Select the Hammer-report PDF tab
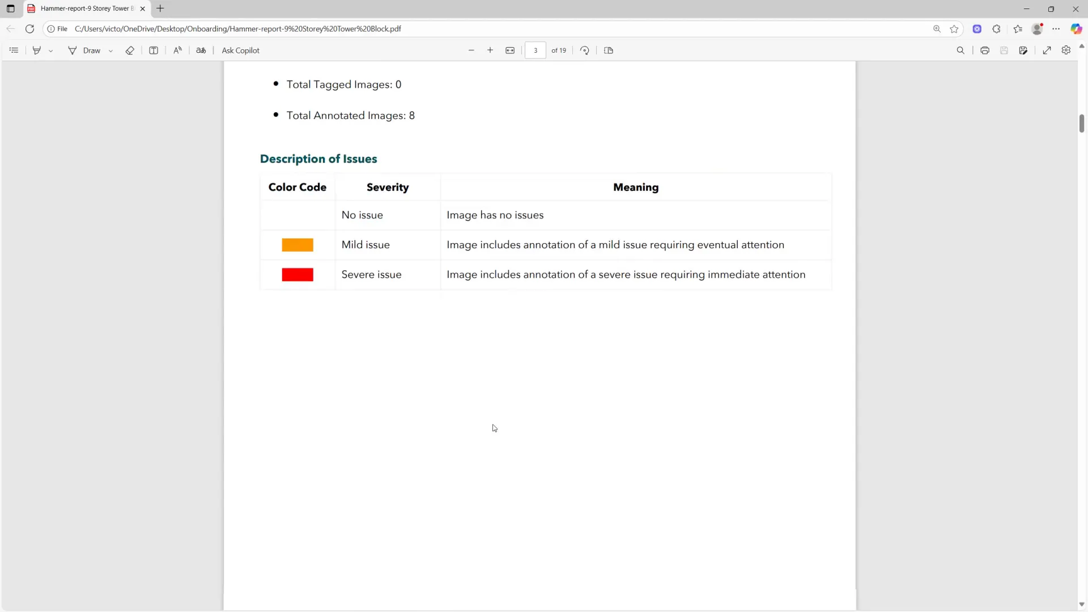Image resolution: width=1088 pixels, height=612 pixels. pos(86,8)
